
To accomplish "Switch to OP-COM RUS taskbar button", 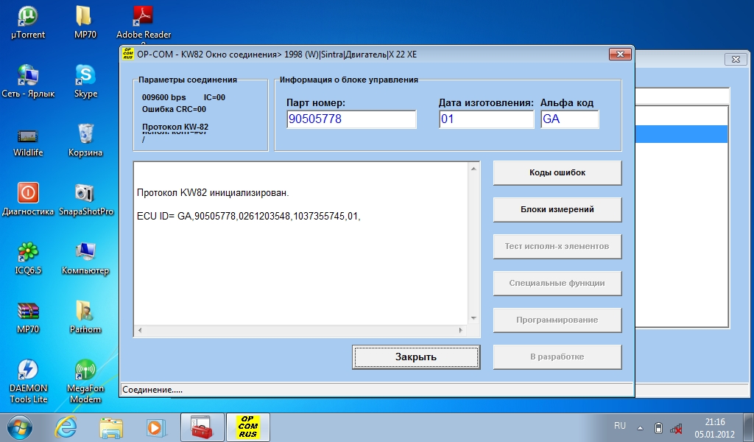I will [x=247, y=427].
